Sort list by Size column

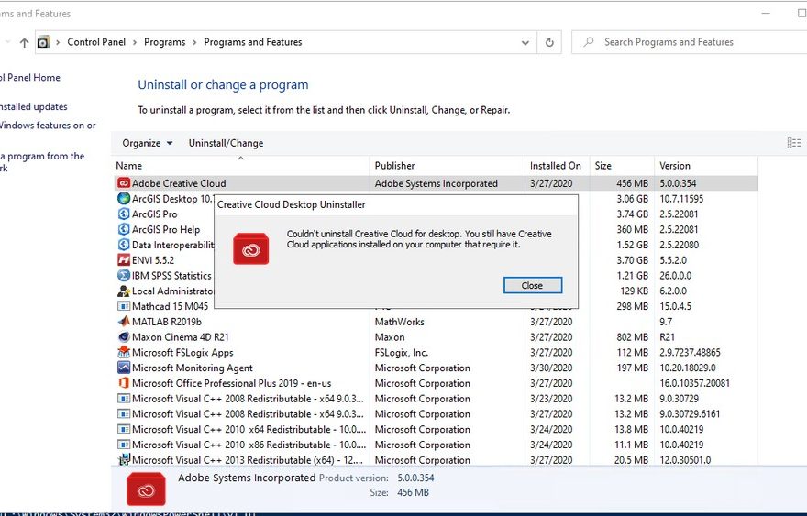pos(623,166)
